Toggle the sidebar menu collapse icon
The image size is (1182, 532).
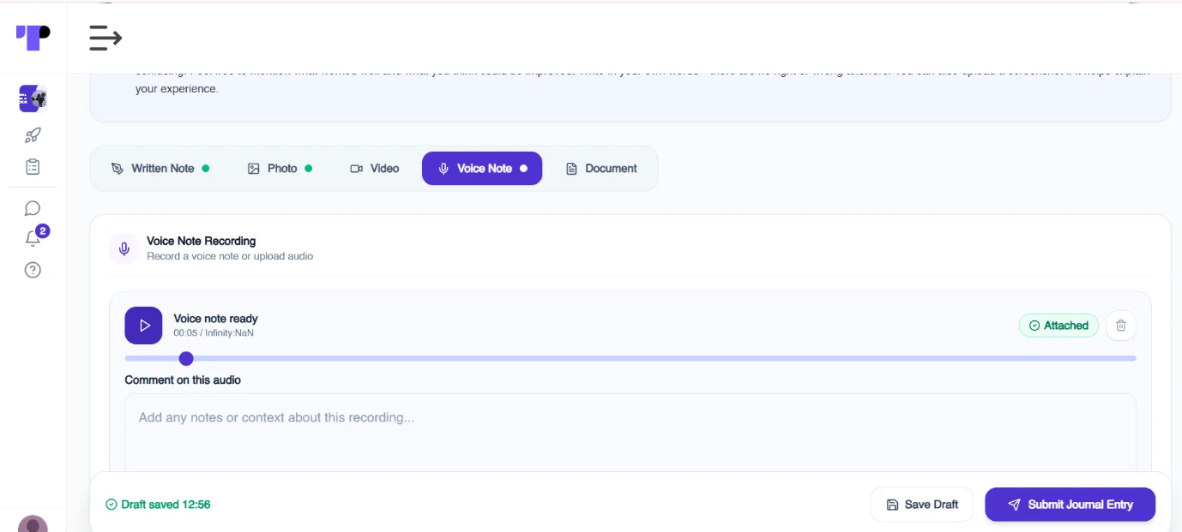(x=106, y=38)
